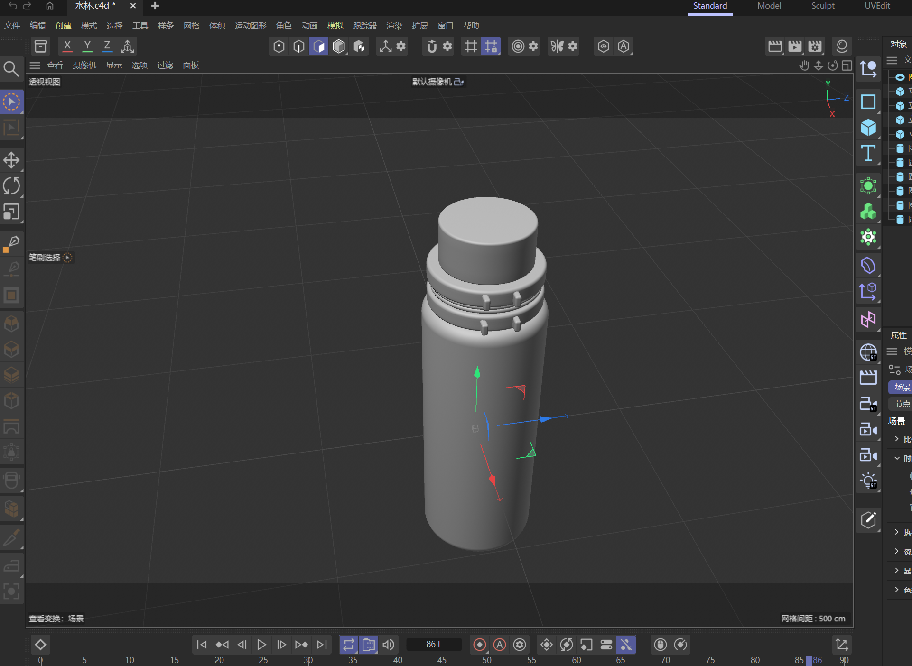Click timeline ruler at frame 50

[487, 660]
